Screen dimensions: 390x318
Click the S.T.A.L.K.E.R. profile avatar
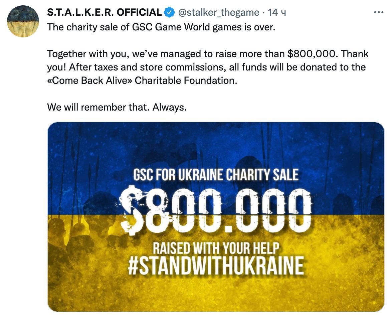23,22
